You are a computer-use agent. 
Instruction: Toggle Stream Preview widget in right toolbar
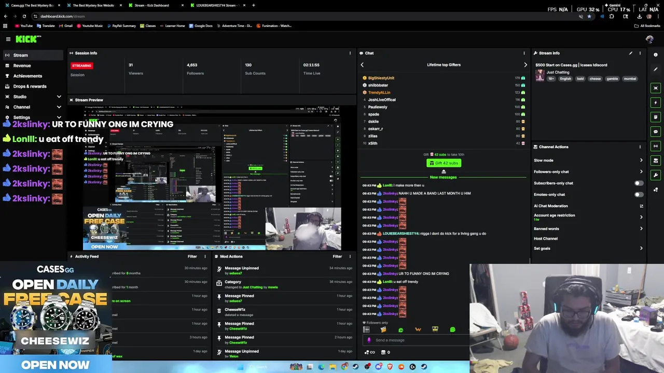coord(656,88)
